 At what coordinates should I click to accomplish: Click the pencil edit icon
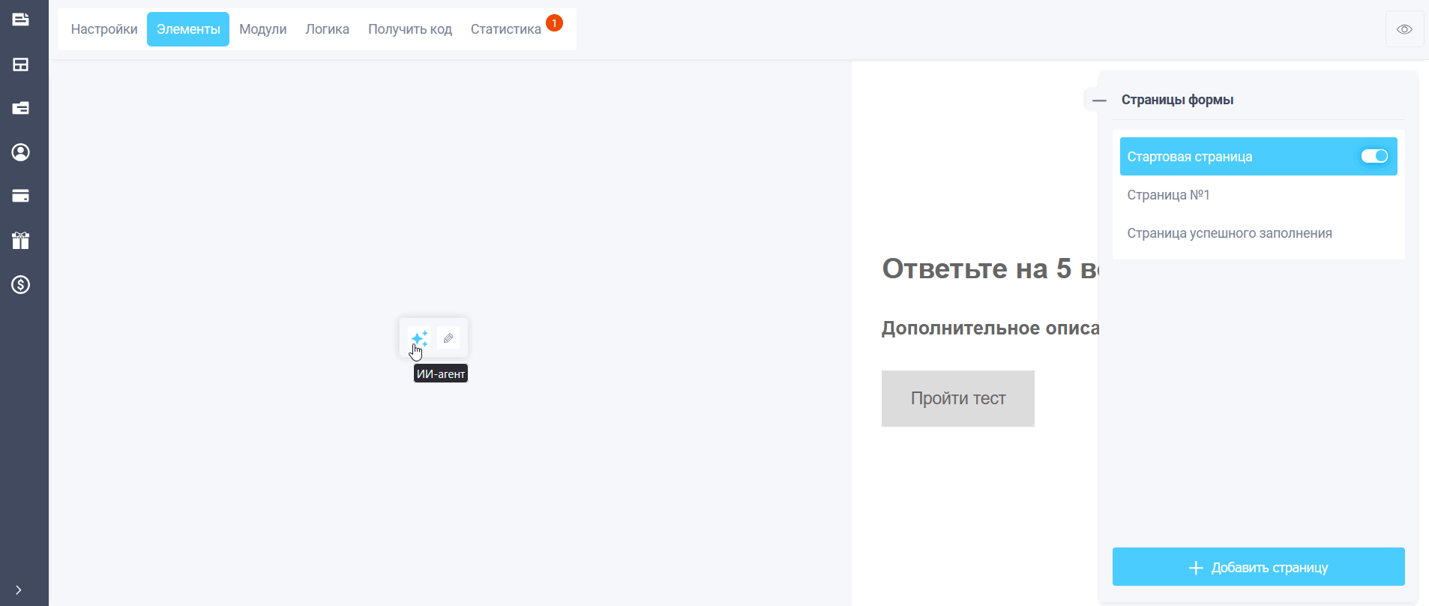click(x=448, y=338)
